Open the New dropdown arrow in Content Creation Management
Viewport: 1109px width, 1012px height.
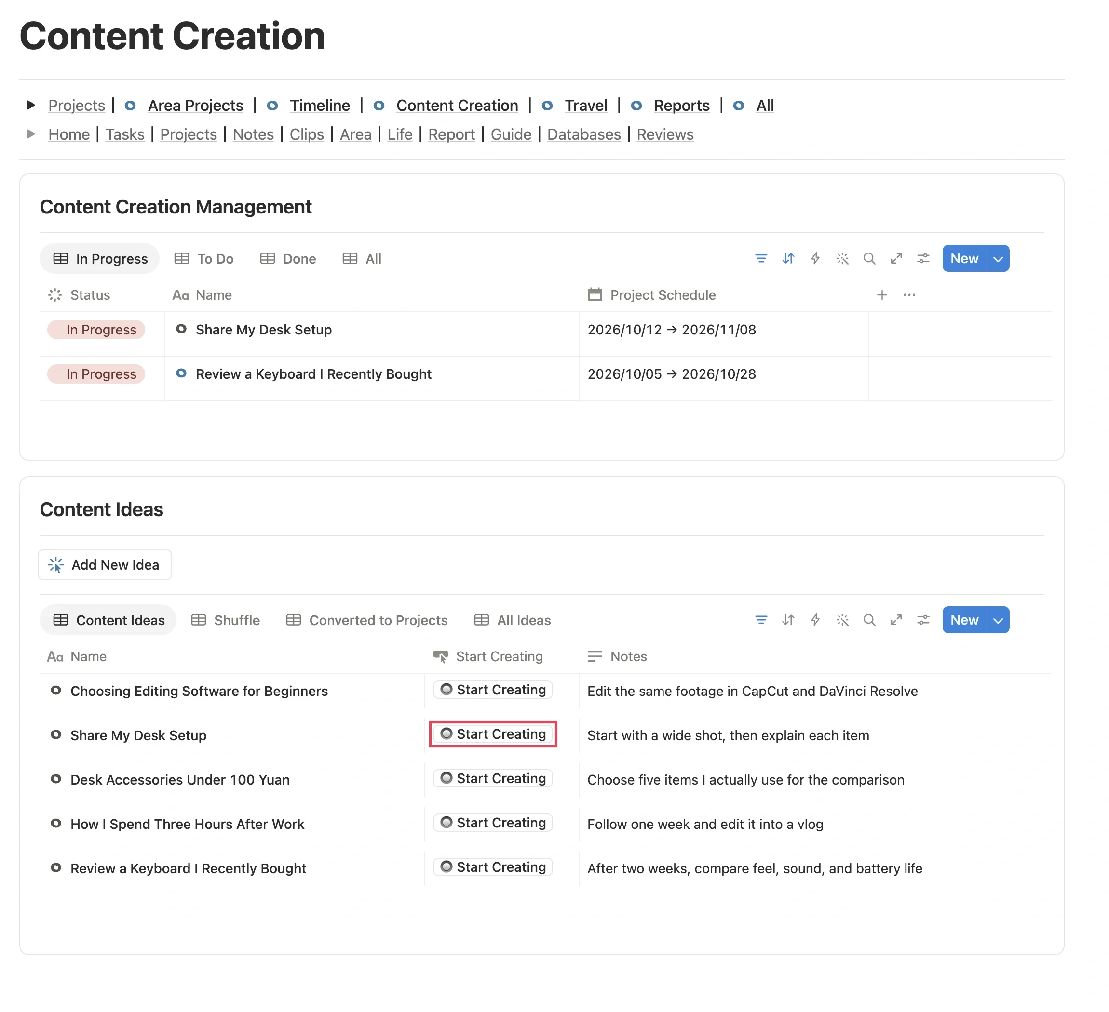point(997,258)
